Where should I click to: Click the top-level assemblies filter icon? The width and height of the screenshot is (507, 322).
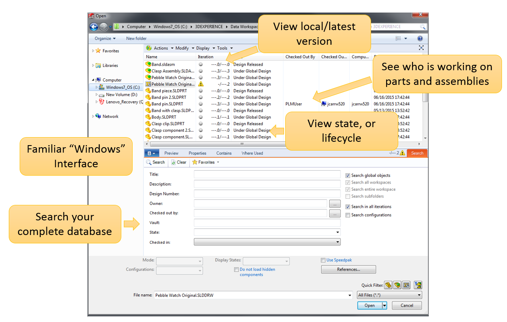click(x=417, y=285)
